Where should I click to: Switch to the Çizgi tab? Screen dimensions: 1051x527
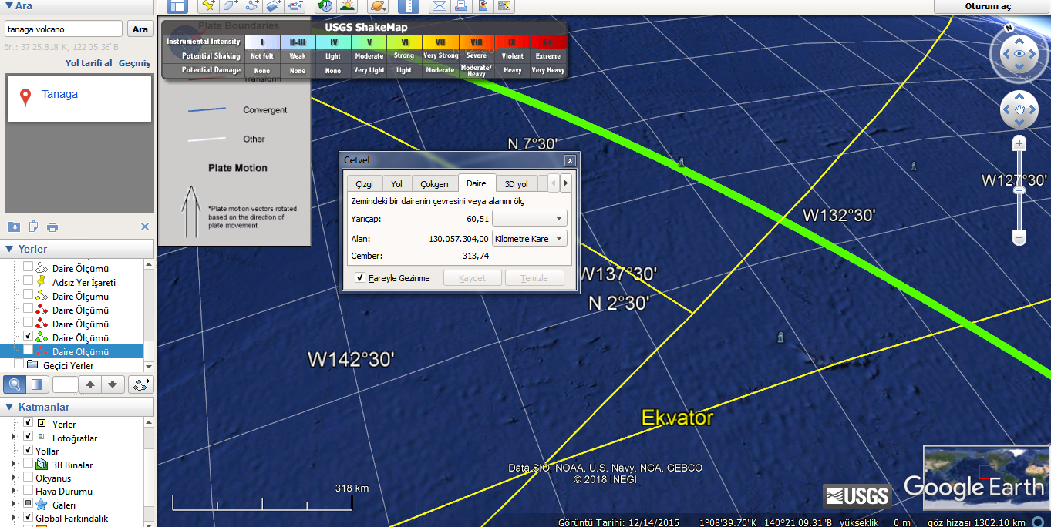[364, 184]
